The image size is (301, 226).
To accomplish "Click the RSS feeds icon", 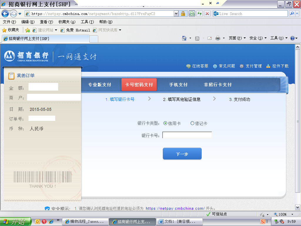I will click(197, 38).
